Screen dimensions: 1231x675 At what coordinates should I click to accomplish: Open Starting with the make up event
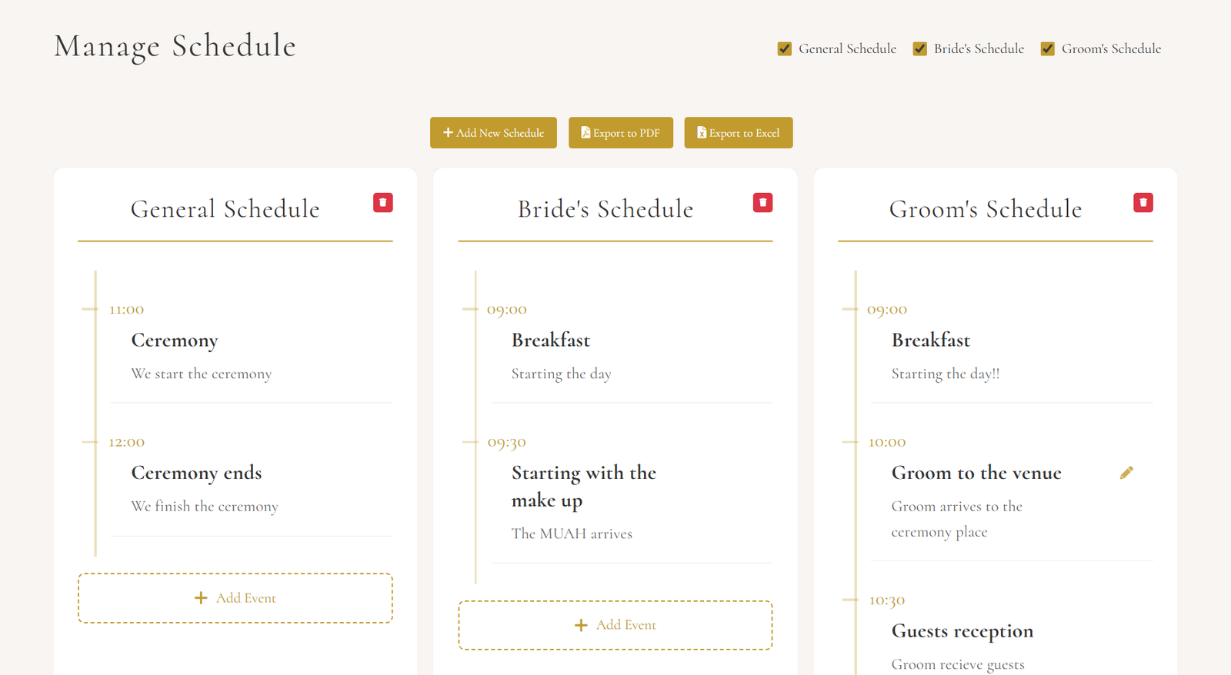pos(584,486)
